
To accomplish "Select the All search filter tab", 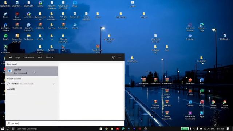I will [10, 57].
